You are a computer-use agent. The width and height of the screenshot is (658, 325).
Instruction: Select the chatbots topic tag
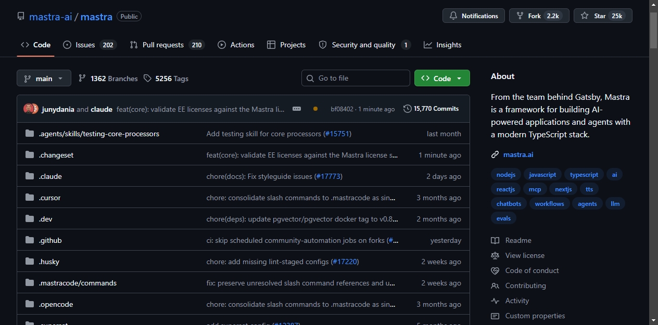pyautogui.click(x=509, y=204)
